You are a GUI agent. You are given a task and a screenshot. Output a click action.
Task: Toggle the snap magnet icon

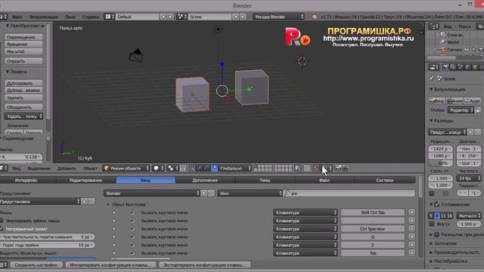tap(316, 168)
